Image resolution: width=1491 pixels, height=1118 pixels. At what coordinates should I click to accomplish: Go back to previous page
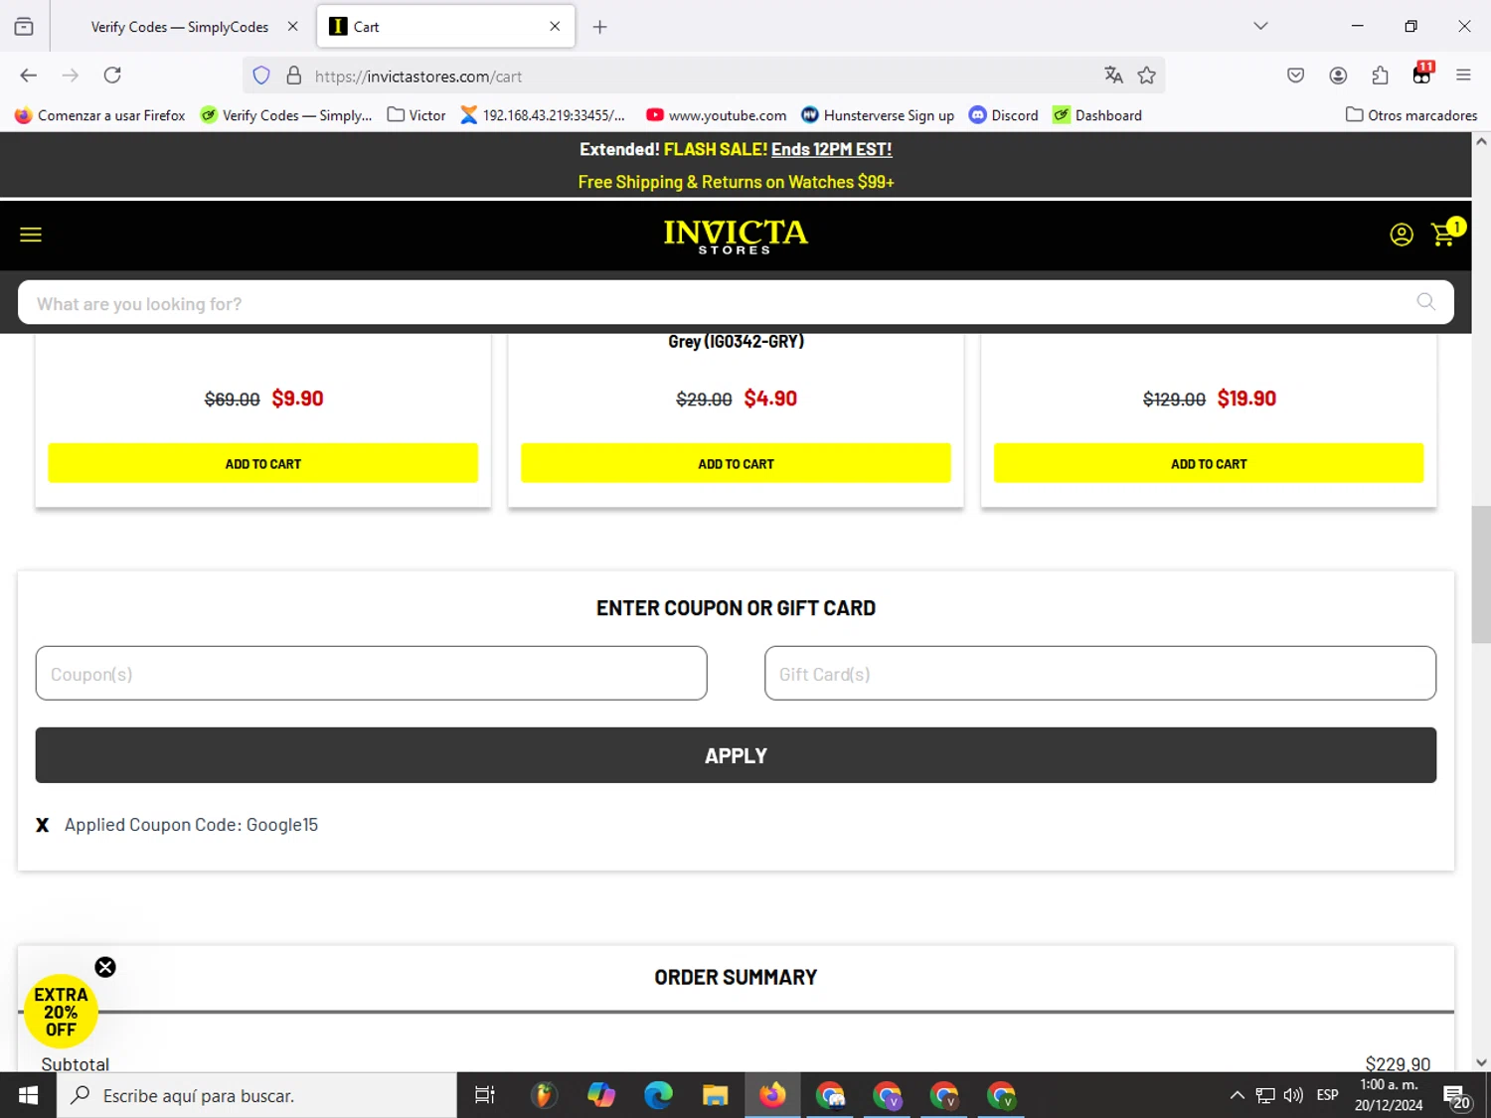coord(28,76)
